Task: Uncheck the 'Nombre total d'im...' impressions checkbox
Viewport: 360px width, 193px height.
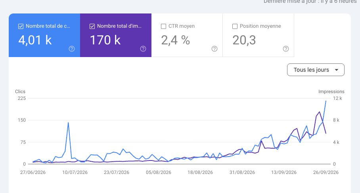Action: (x=92, y=27)
